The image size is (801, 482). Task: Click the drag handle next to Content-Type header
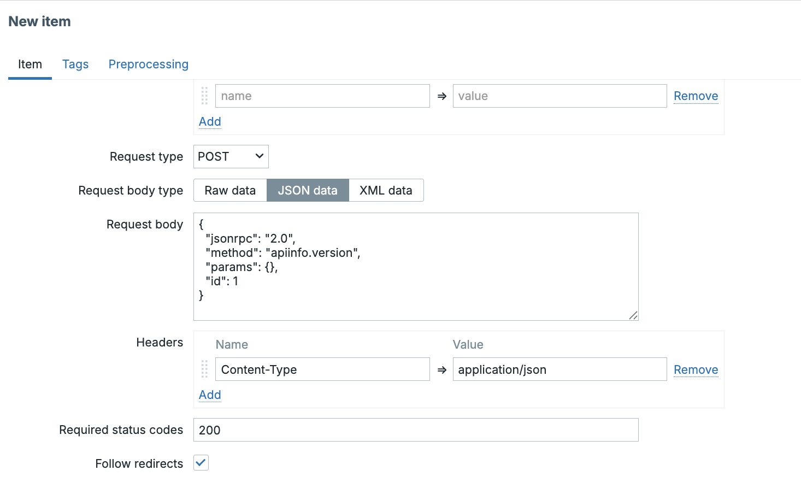[205, 369]
